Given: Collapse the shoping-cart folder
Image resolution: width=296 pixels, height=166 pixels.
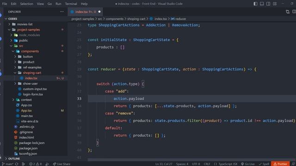Looking at the screenshot, I should tap(36, 73).
